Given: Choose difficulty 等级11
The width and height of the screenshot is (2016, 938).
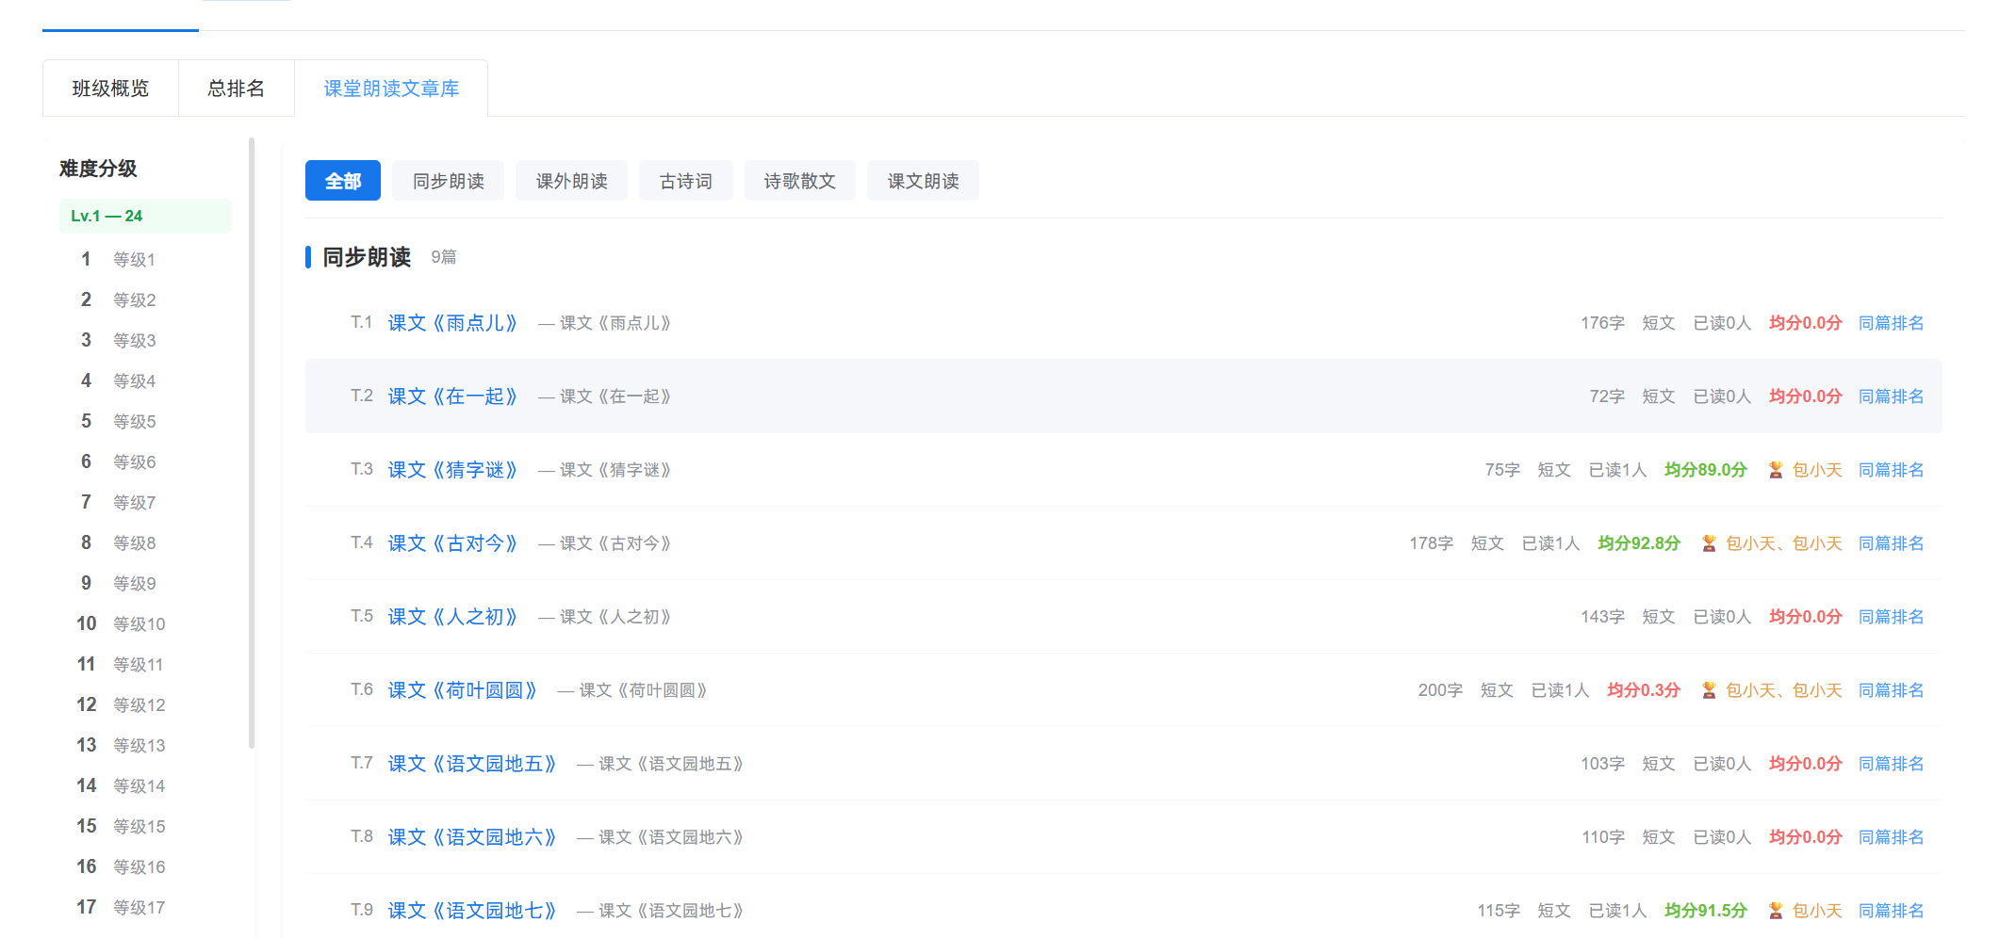Looking at the screenshot, I should (138, 664).
